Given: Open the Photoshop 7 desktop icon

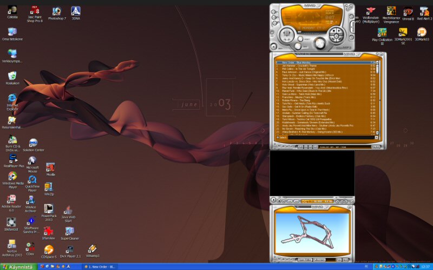Looking at the screenshot, I should [x=56, y=12].
